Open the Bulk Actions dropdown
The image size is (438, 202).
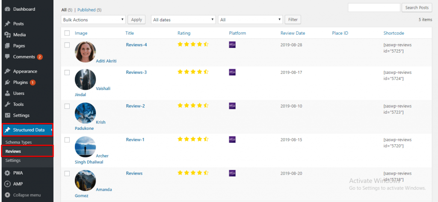pyautogui.click(x=93, y=20)
